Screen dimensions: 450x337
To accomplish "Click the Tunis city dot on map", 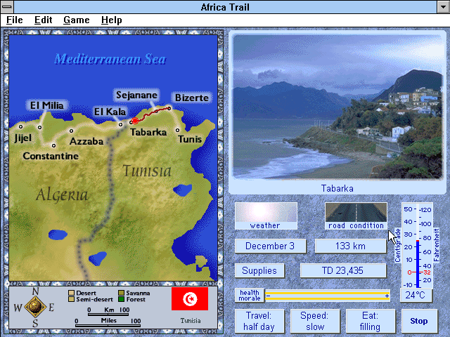I will click(x=178, y=131).
